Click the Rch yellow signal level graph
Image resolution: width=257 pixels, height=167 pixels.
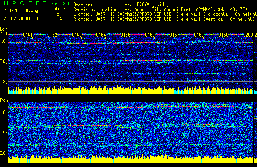tap(130, 159)
